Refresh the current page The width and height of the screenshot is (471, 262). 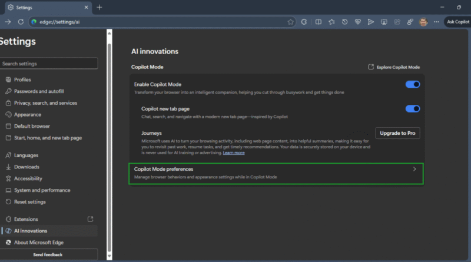[21, 22]
